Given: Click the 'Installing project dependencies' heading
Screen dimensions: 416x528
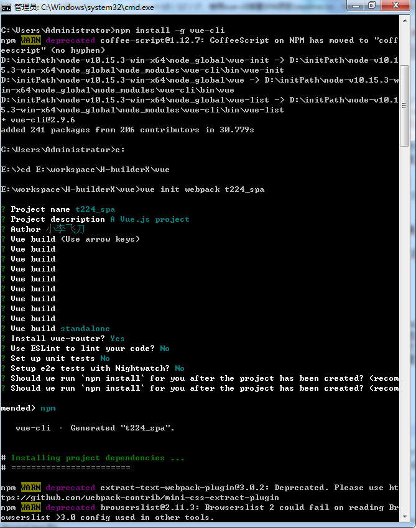Looking at the screenshot, I should (98, 458).
